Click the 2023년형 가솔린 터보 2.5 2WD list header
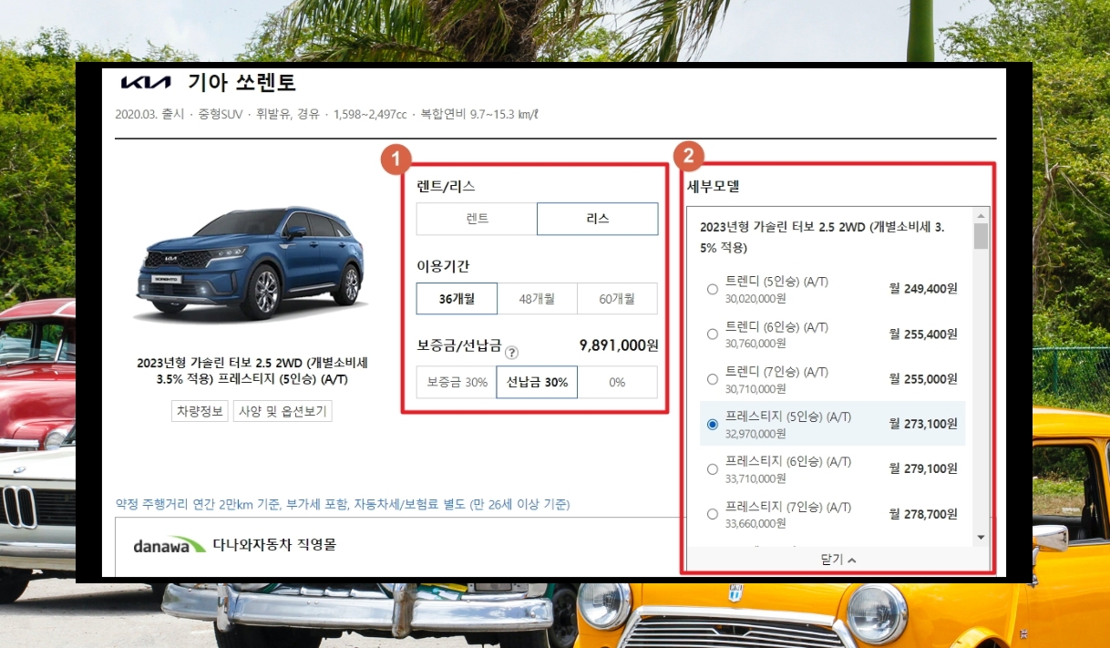Screen dimensions: 1110x648 pos(822,237)
